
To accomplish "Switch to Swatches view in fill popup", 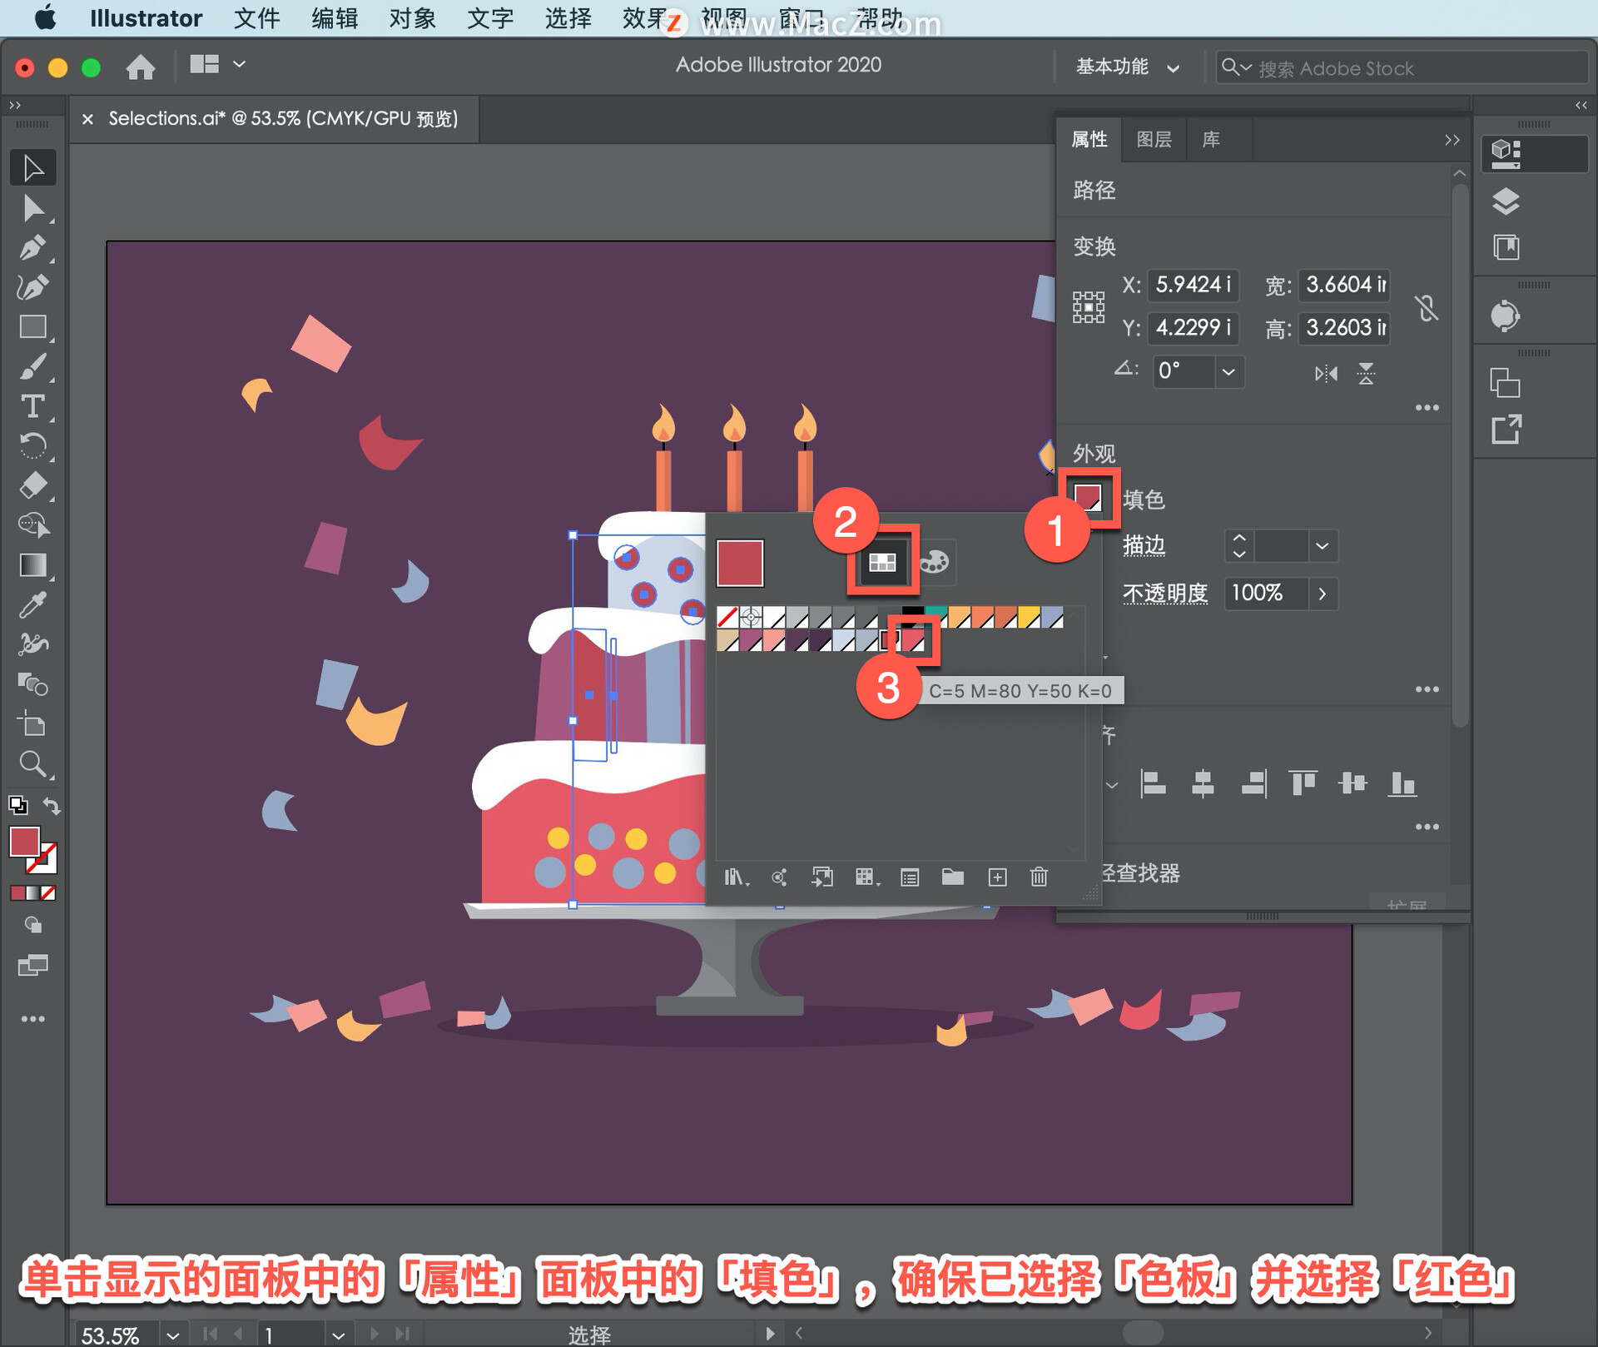I will tap(882, 562).
